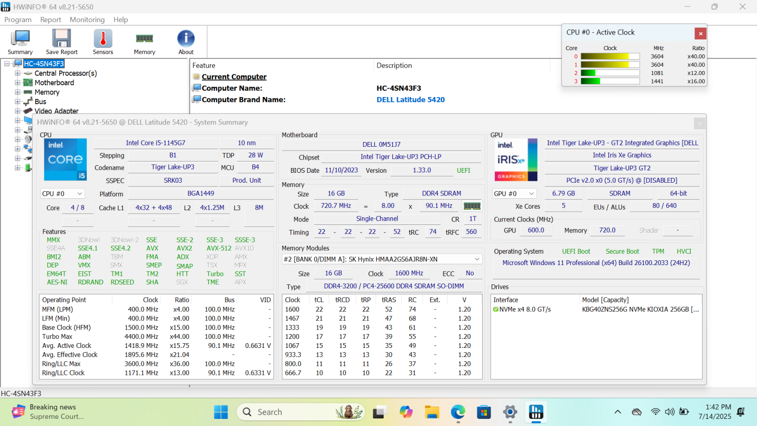Open HWiNFO from the taskbar
This screenshot has width=757, height=426.
coord(536,412)
